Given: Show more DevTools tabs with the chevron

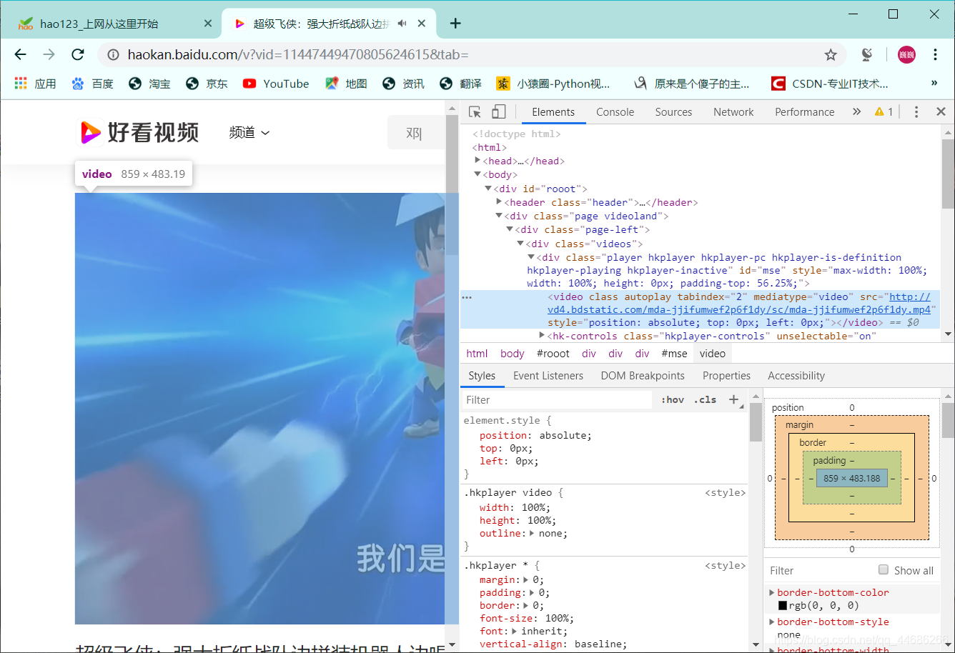Looking at the screenshot, I should [x=856, y=112].
